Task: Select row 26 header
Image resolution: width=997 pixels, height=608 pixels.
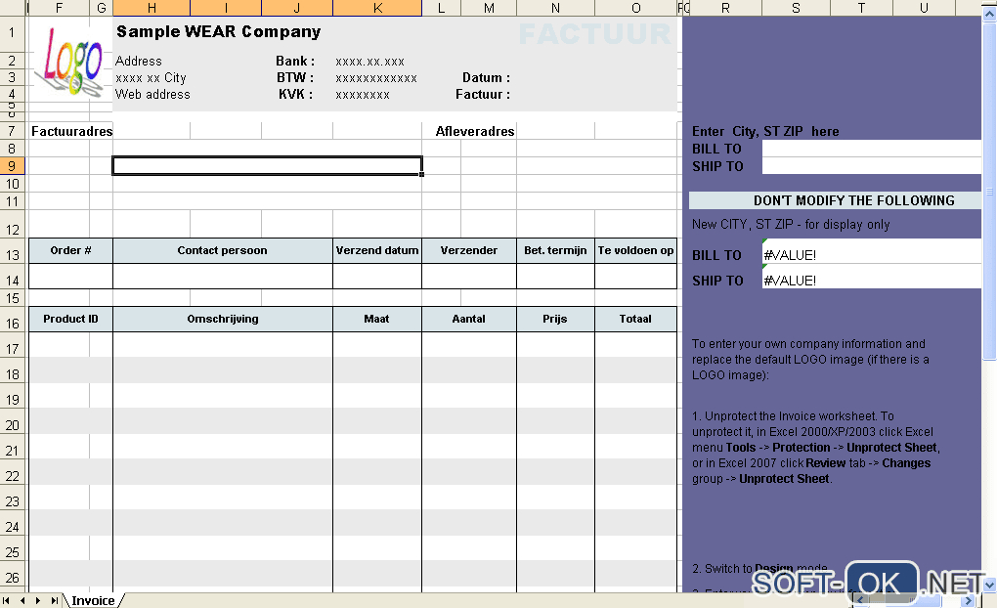Action: tap(12, 574)
